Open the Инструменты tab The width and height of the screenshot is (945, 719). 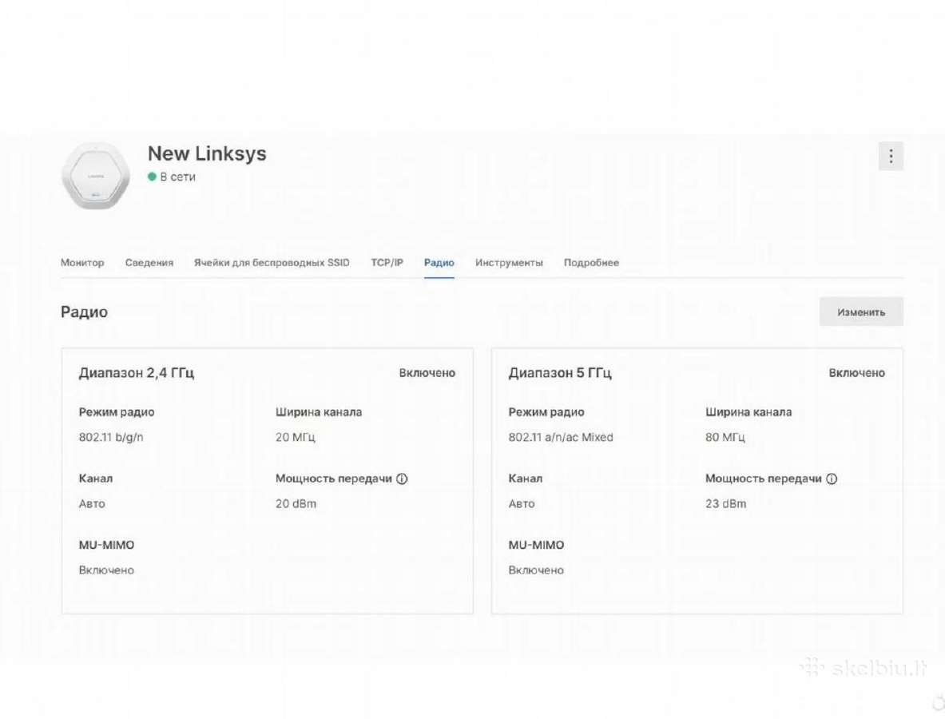pos(510,263)
